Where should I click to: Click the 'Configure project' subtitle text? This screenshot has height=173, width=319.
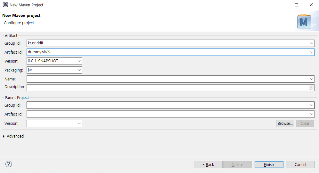point(19,23)
